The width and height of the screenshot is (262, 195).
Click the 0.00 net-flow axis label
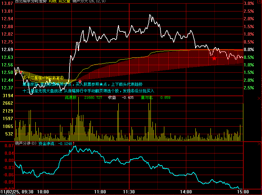click(x=9, y=161)
